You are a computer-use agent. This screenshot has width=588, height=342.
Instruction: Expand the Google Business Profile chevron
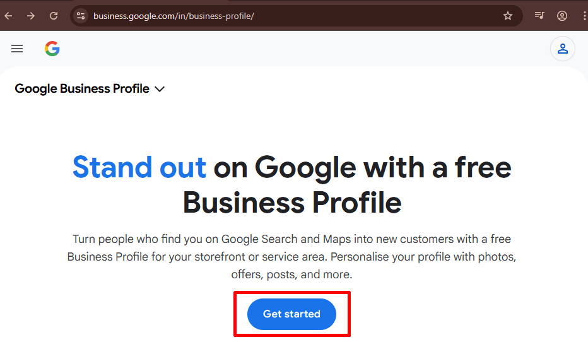point(160,89)
